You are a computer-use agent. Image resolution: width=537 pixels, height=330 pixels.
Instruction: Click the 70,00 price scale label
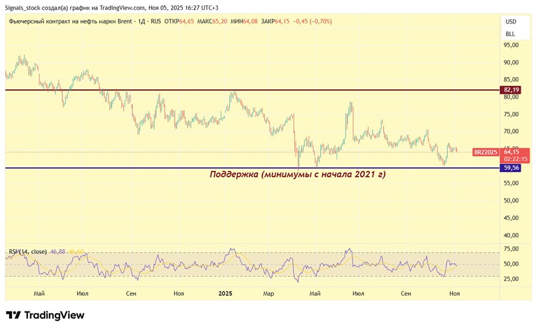511,131
